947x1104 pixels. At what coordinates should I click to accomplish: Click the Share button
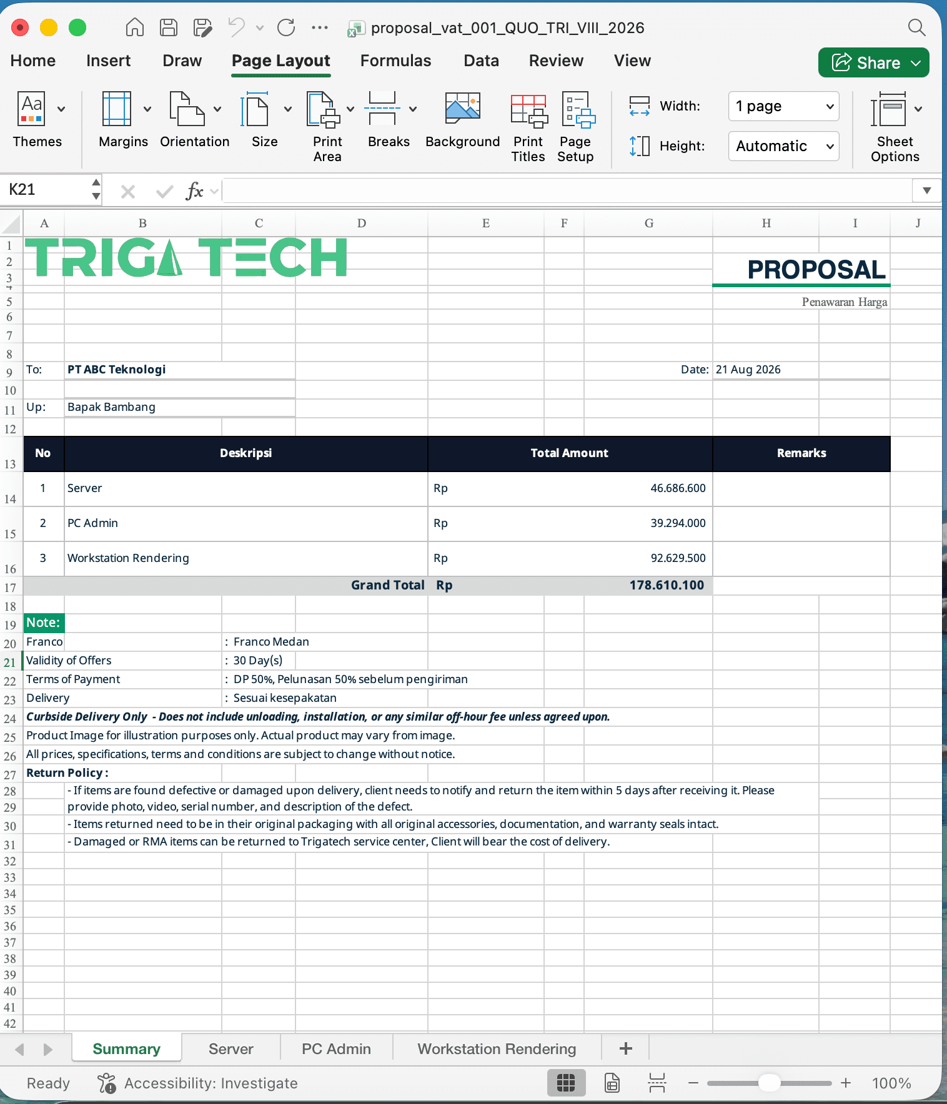click(874, 62)
